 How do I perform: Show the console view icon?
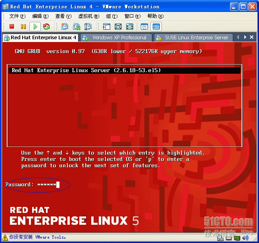(156, 27)
